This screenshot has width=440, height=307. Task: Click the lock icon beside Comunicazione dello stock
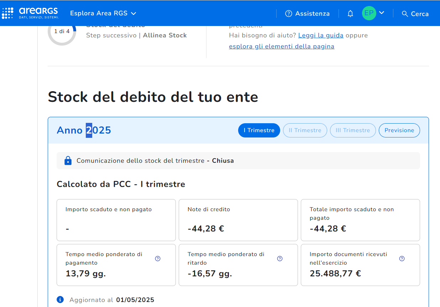68,161
